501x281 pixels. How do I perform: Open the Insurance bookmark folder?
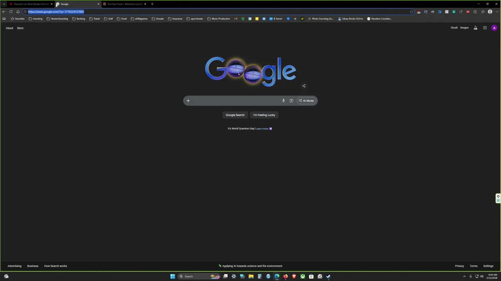coord(175,19)
